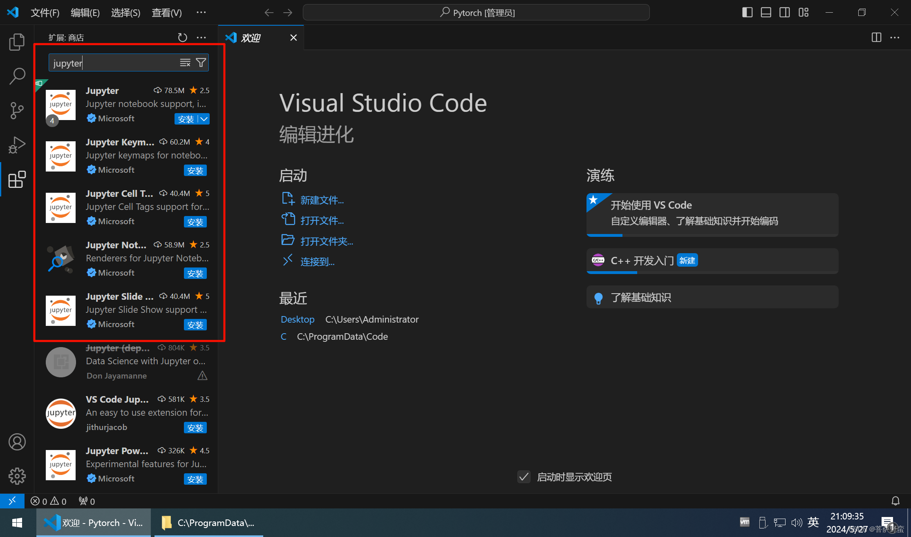Open extensions panel more actions menu

(x=201, y=38)
